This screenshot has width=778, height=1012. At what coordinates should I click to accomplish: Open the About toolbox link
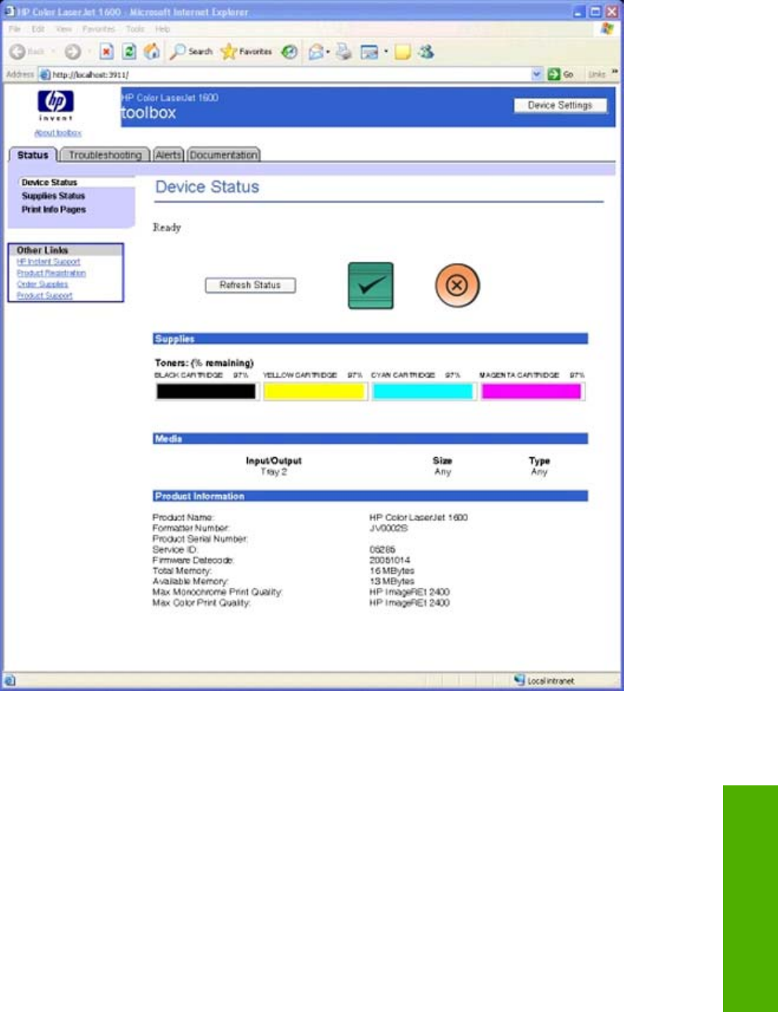[x=58, y=133]
